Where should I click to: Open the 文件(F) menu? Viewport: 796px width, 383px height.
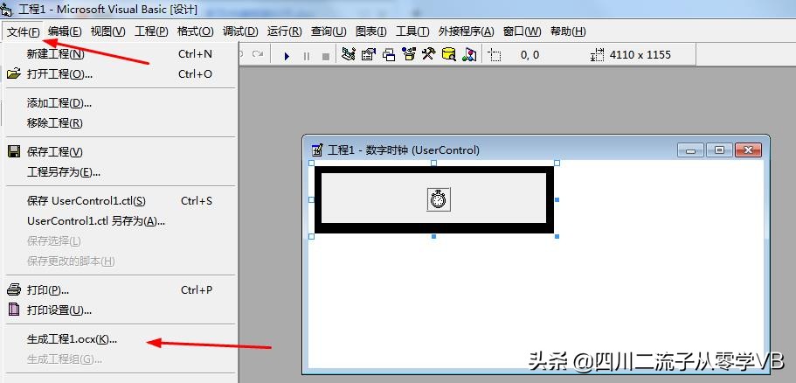(x=24, y=31)
